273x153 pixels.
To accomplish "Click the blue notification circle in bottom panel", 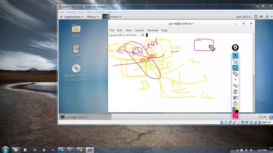I will pyautogui.click(x=271, y=117).
